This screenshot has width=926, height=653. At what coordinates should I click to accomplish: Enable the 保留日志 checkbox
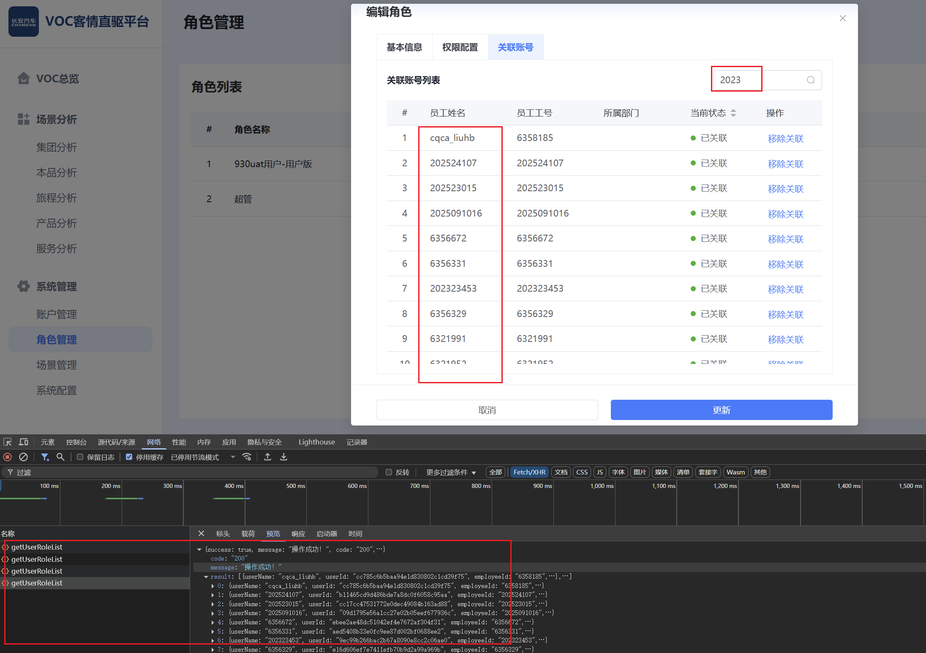[80, 457]
